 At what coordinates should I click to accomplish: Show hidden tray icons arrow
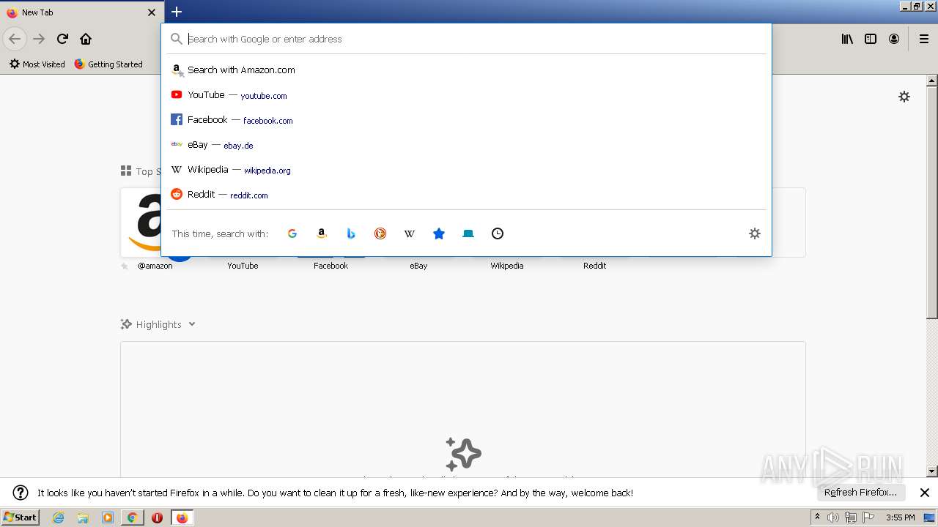pyautogui.click(x=817, y=517)
